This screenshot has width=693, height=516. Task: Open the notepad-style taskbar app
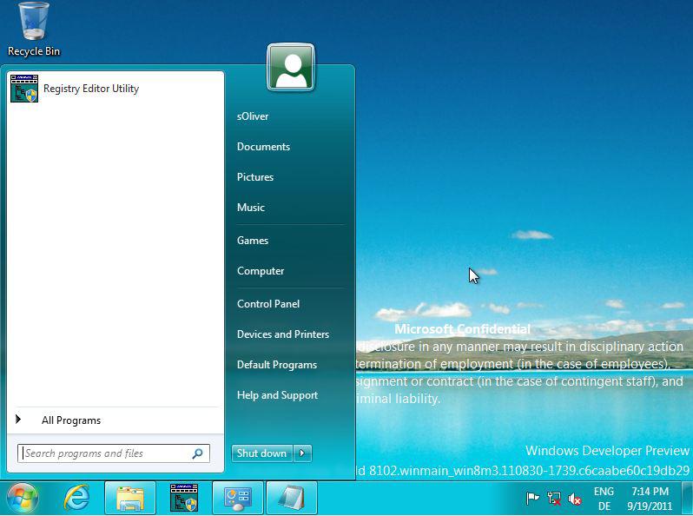292,499
